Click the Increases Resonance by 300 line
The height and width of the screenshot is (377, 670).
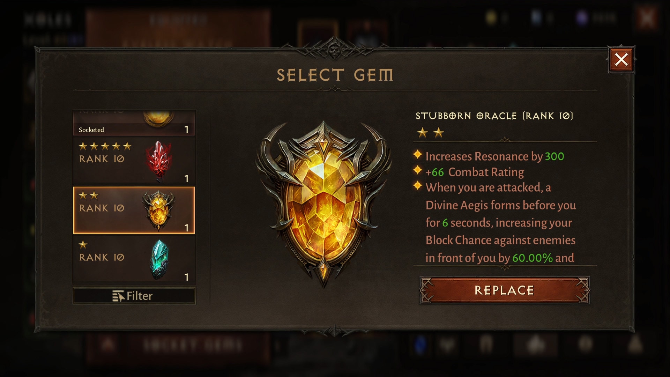[494, 156]
